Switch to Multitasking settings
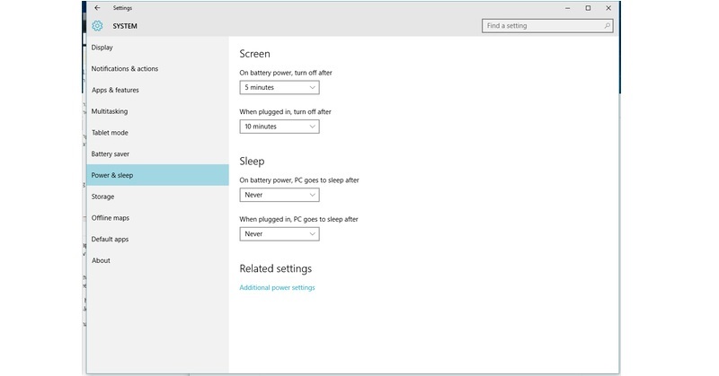Screen dimensions: 719x376 click(110, 111)
